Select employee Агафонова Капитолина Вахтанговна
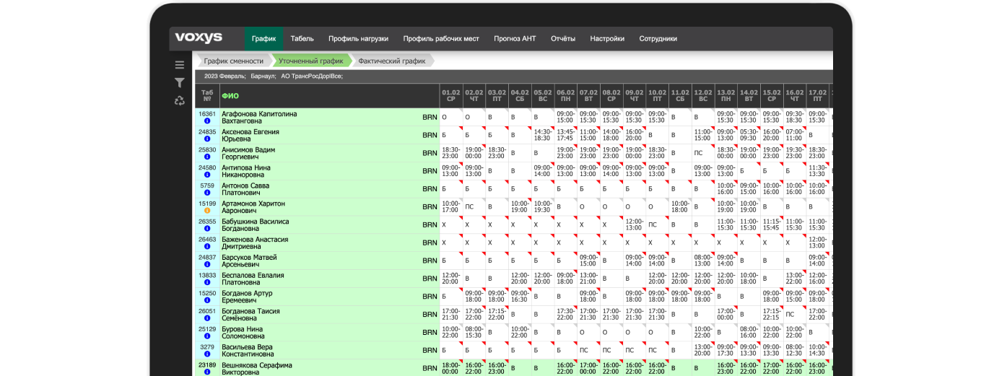The height and width of the screenshot is (376, 1002). pyautogui.click(x=259, y=118)
